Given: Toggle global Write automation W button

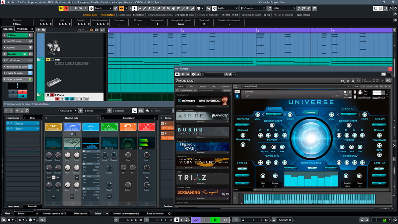Looking at the screenshot, I should tap(81, 8).
